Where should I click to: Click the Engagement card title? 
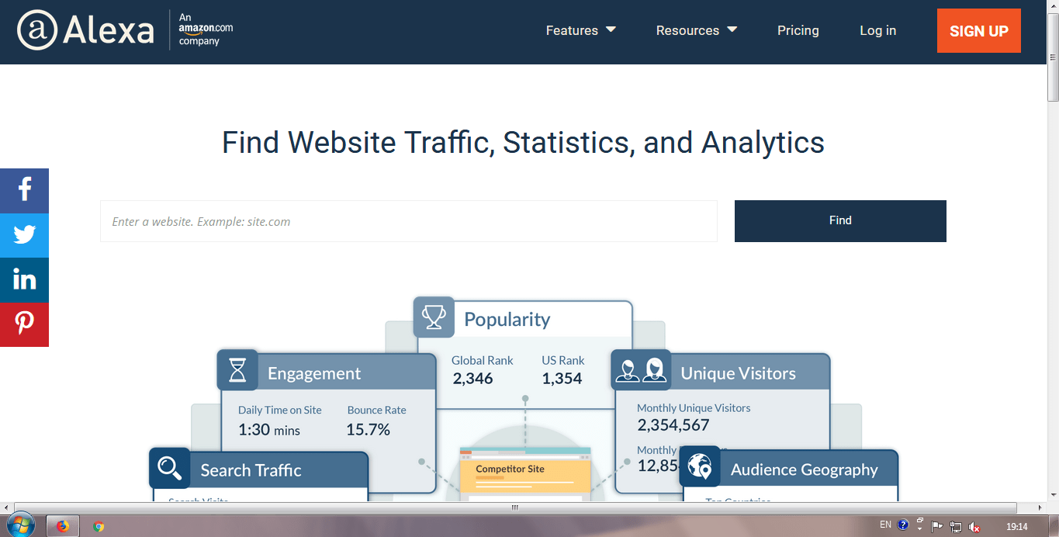[x=314, y=373]
